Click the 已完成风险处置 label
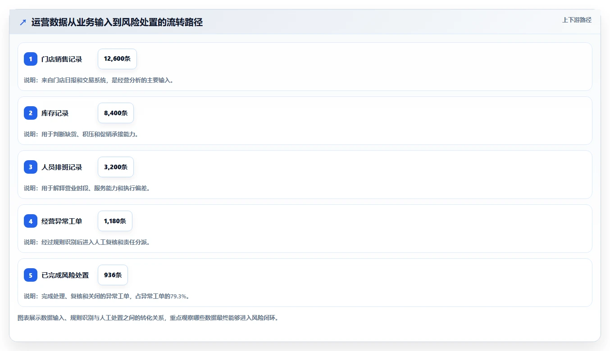The width and height of the screenshot is (610, 351). point(65,275)
